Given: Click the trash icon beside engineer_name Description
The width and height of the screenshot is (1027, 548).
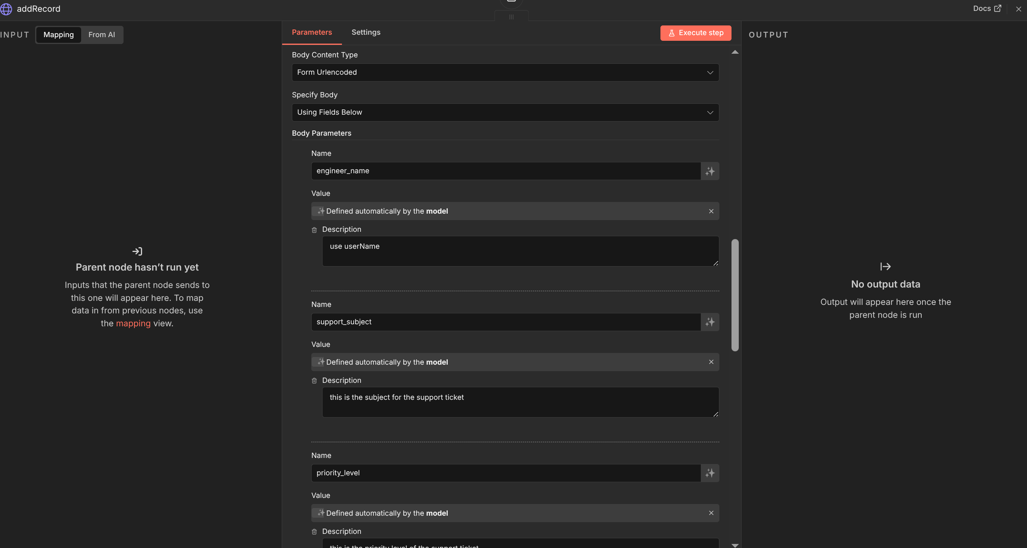Looking at the screenshot, I should click(x=314, y=229).
